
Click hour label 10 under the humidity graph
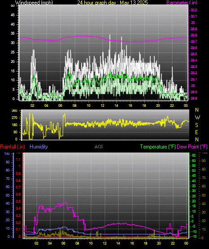(91, 243)
